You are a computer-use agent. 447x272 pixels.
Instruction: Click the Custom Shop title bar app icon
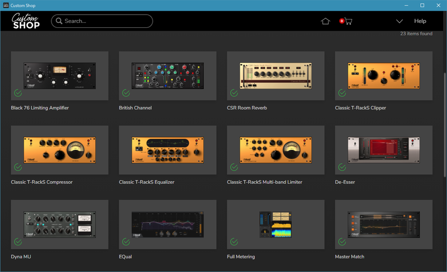coord(6,6)
